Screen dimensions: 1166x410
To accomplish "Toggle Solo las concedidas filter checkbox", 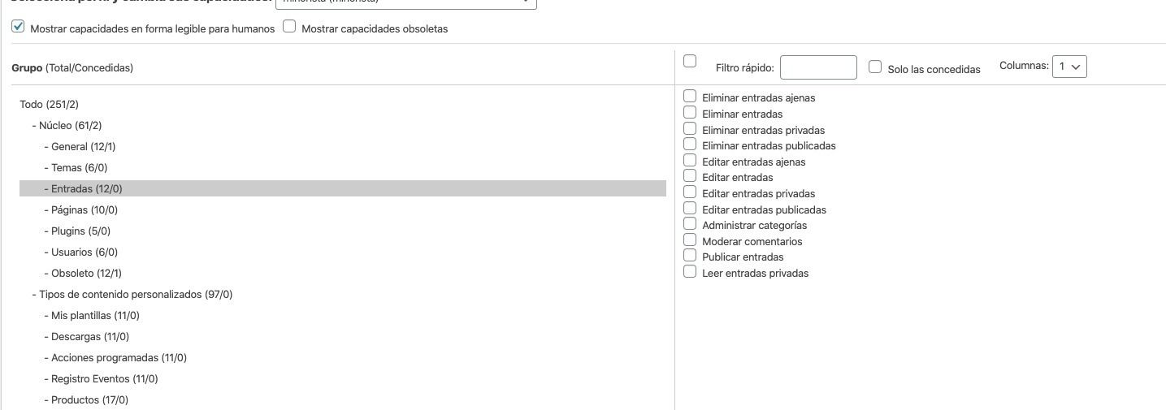I will coord(875,67).
